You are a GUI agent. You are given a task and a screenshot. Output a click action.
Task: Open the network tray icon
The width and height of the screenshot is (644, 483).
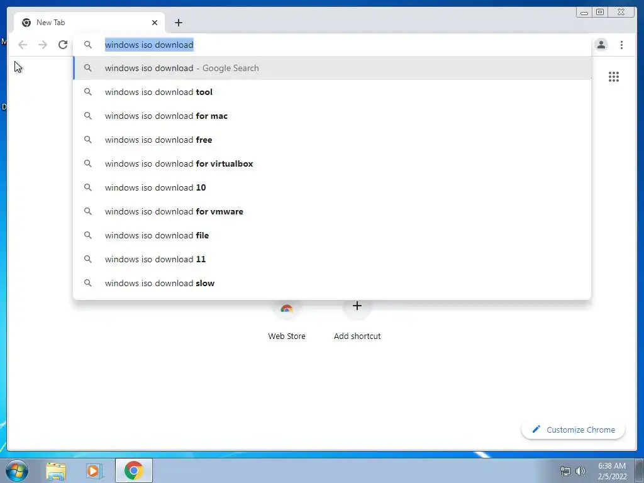[565, 471]
